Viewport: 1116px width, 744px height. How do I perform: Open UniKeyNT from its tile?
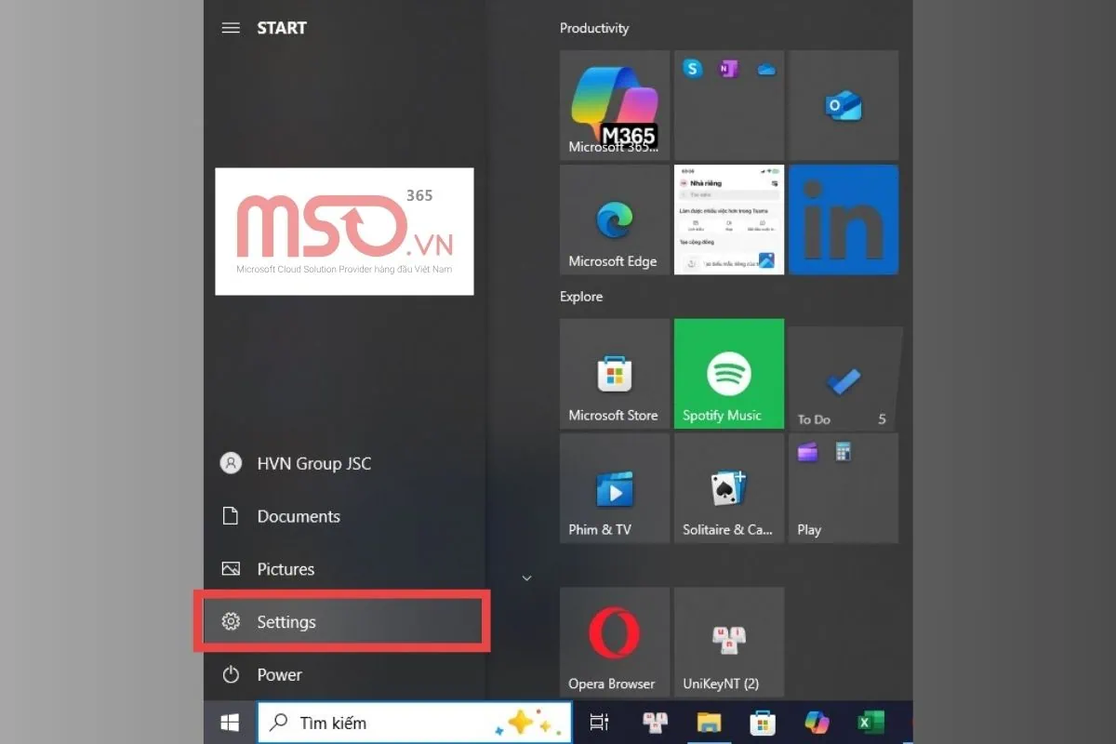tap(728, 641)
